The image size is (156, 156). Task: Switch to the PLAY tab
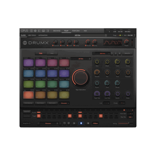point(66,31)
